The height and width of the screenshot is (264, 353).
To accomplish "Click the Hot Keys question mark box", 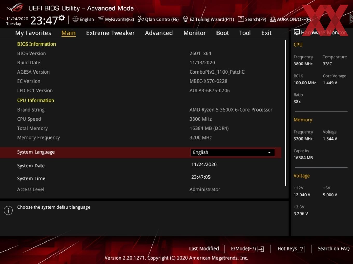I will point(301,249).
